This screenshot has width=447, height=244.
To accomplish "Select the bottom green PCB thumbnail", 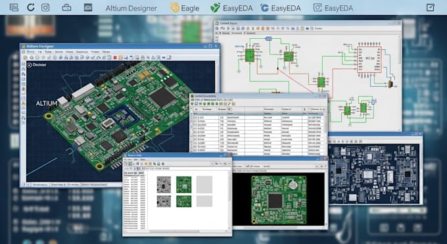I will click(x=184, y=201).
